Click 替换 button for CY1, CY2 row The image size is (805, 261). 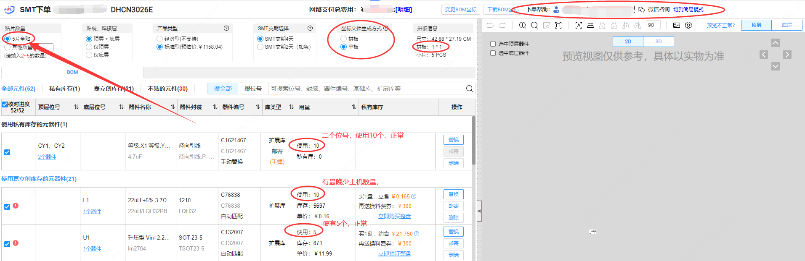click(453, 140)
